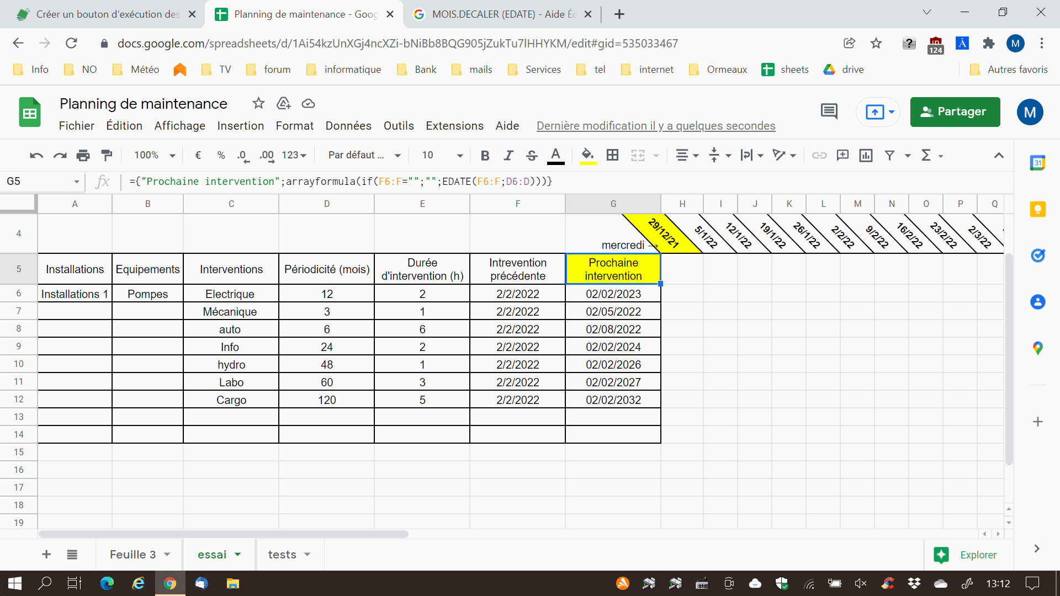The width and height of the screenshot is (1060, 596).
Task: Open the yellow fill color picker
Action: 587,156
